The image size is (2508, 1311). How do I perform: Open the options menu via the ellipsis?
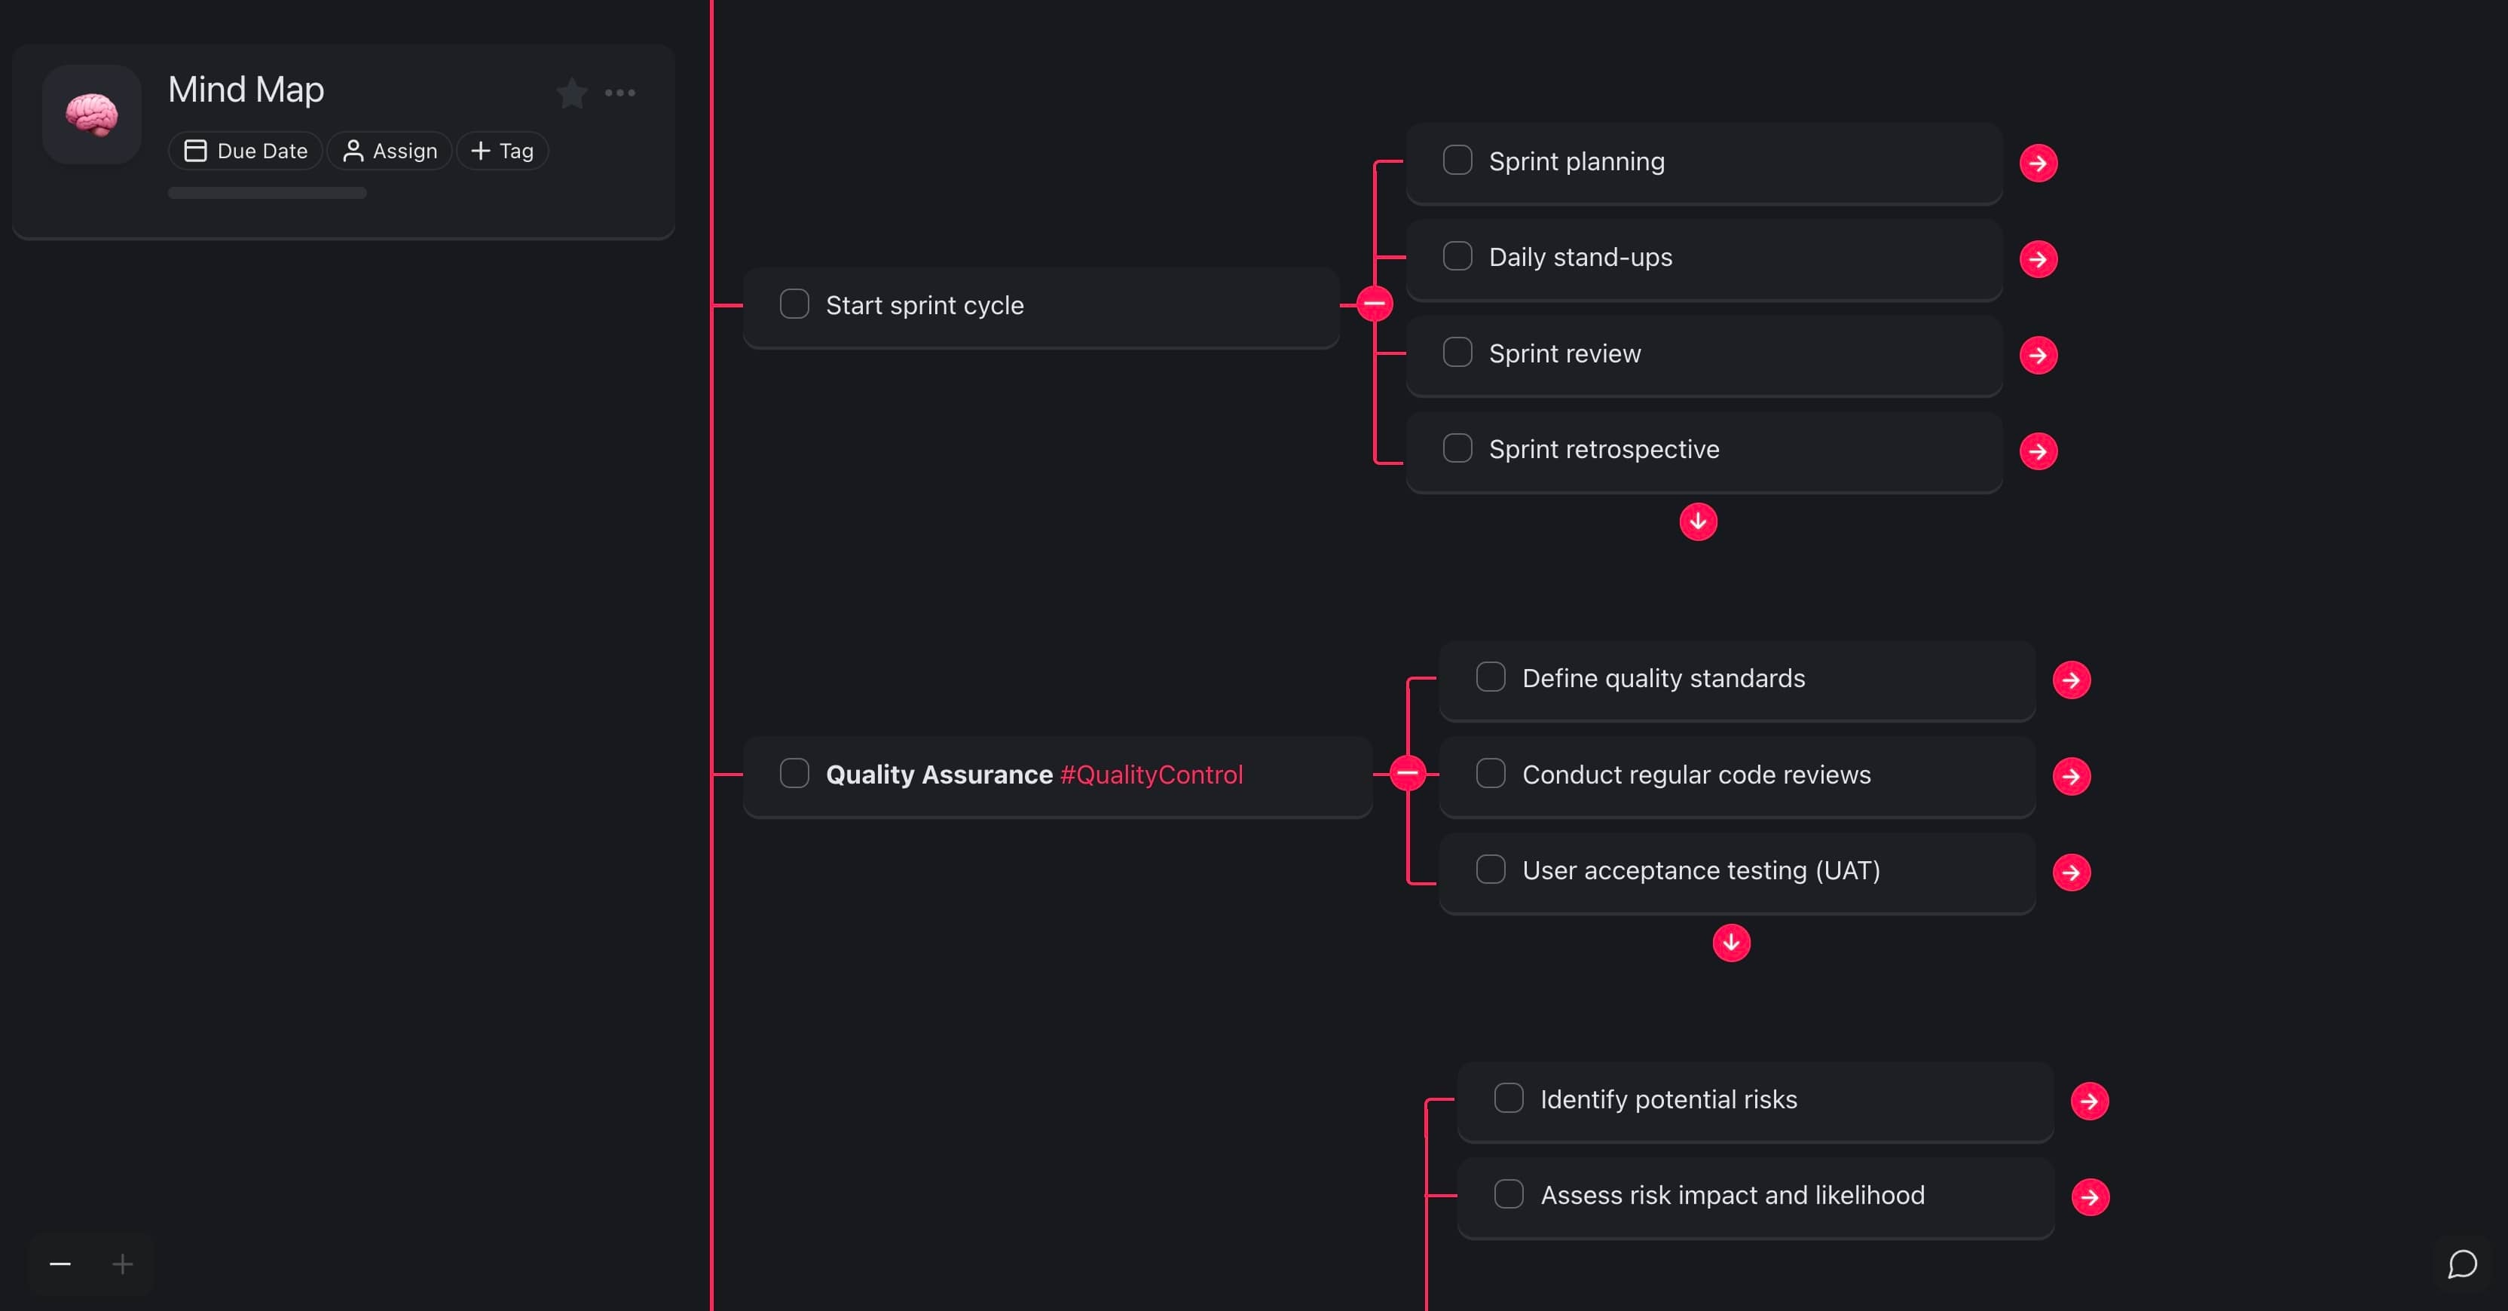[621, 93]
